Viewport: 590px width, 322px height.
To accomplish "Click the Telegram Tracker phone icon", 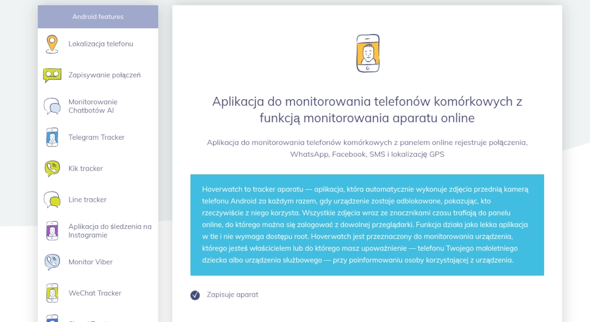I will pyautogui.click(x=52, y=137).
